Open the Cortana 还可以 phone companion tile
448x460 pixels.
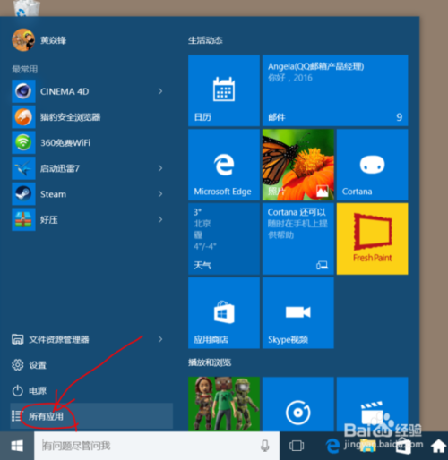point(298,239)
